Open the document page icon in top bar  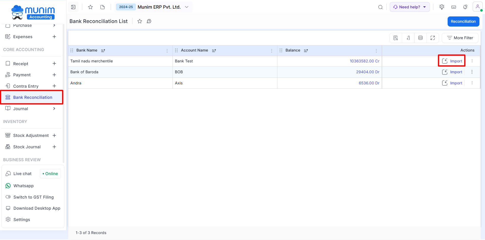[x=103, y=7]
